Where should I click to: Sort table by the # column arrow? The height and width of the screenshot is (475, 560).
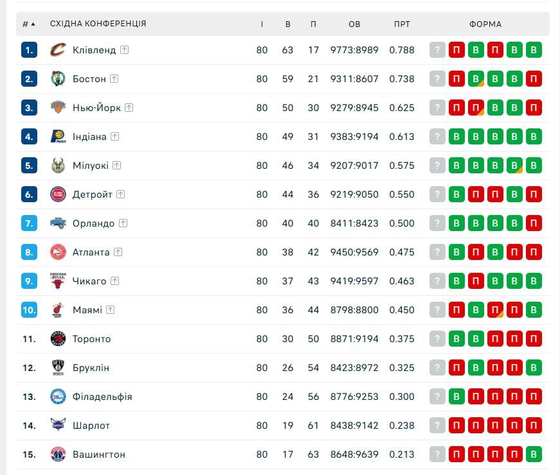(x=33, y=24)
